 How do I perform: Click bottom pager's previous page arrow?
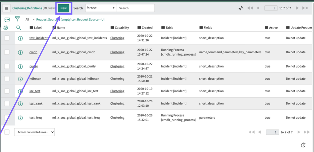point(259,132)
